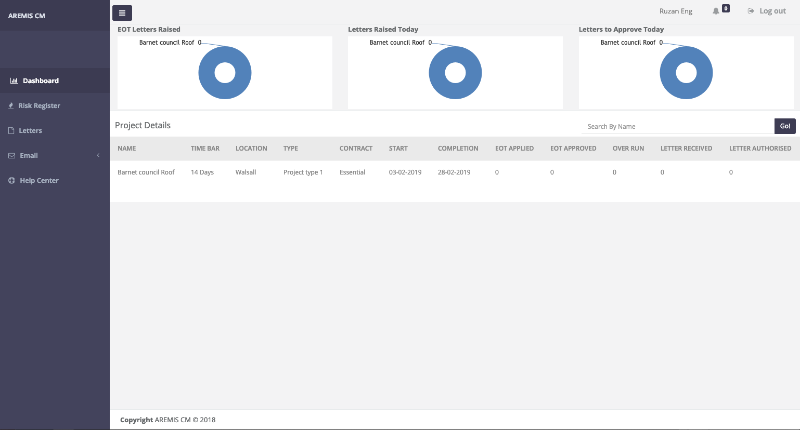Click the Risk Register icon in sidebar
This screenshot has width=800, height=430.
tap(11, 105)
